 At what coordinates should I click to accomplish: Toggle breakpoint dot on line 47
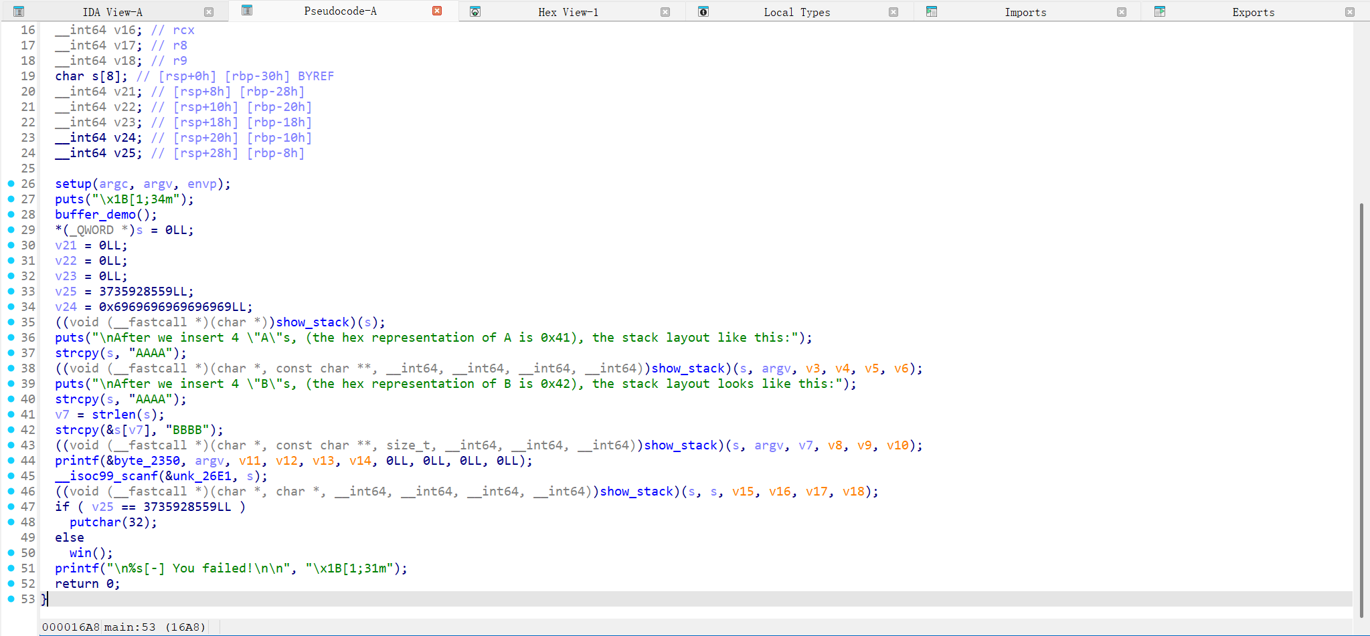11,507
